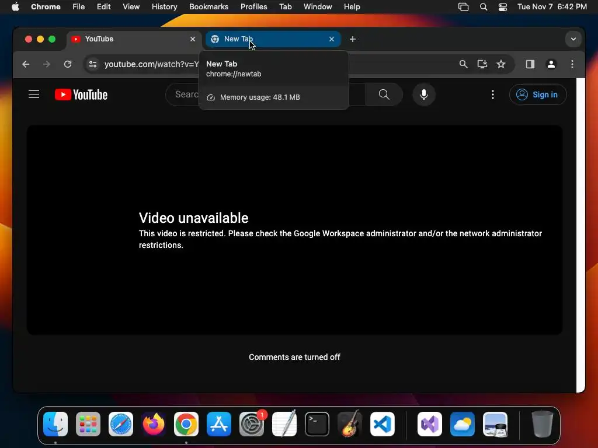This screenshot has width=598, height=448.
Task: Bookmark this page with the star icon
Action: pos(501,64)
